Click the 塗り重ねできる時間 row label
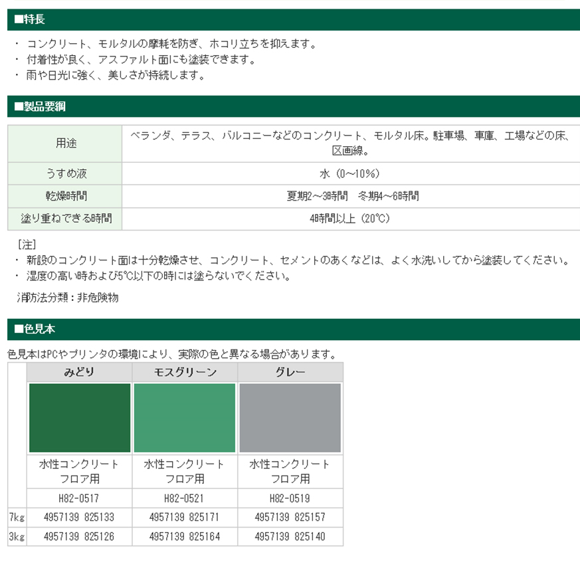The width and height of the screenshot is (580, 562). pos(64,217)
